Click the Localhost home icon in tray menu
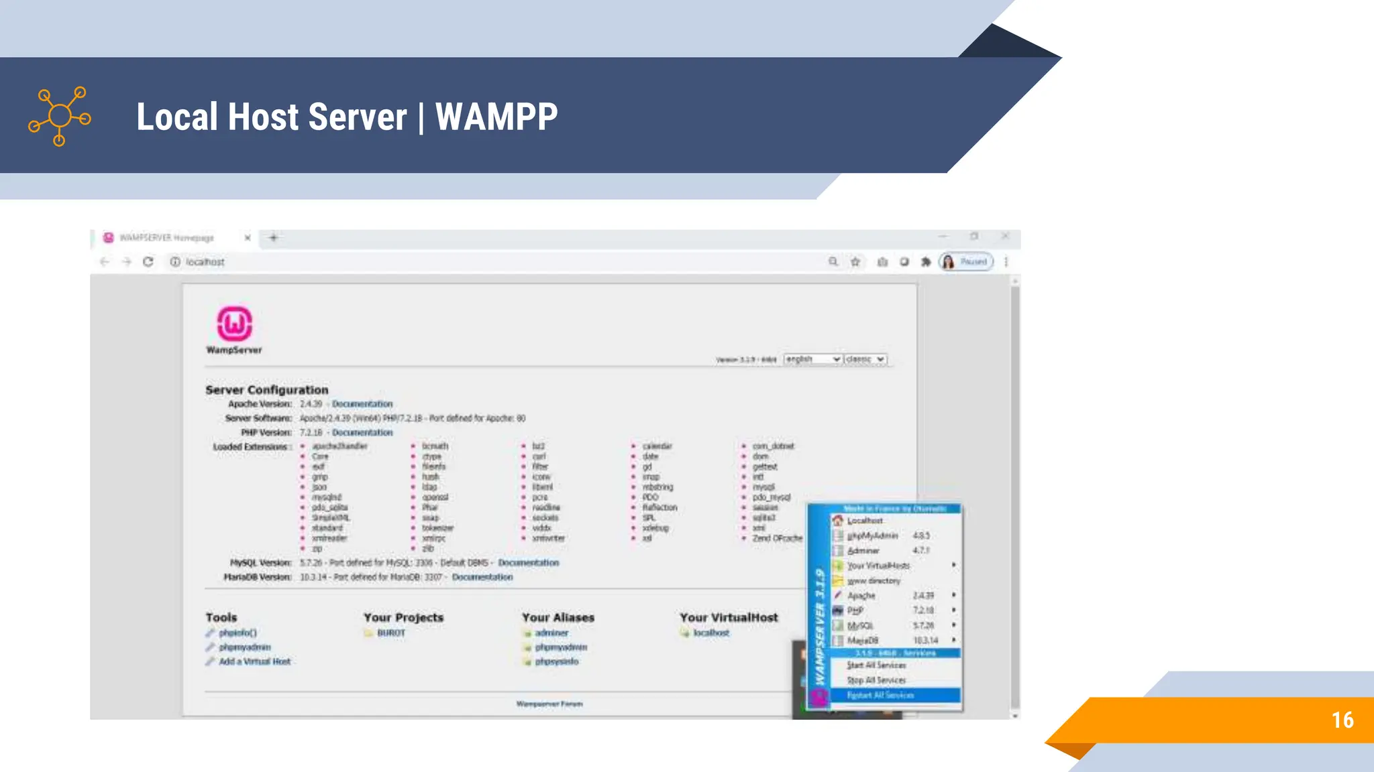This screenshot has width=1374, height=772. 838,521
